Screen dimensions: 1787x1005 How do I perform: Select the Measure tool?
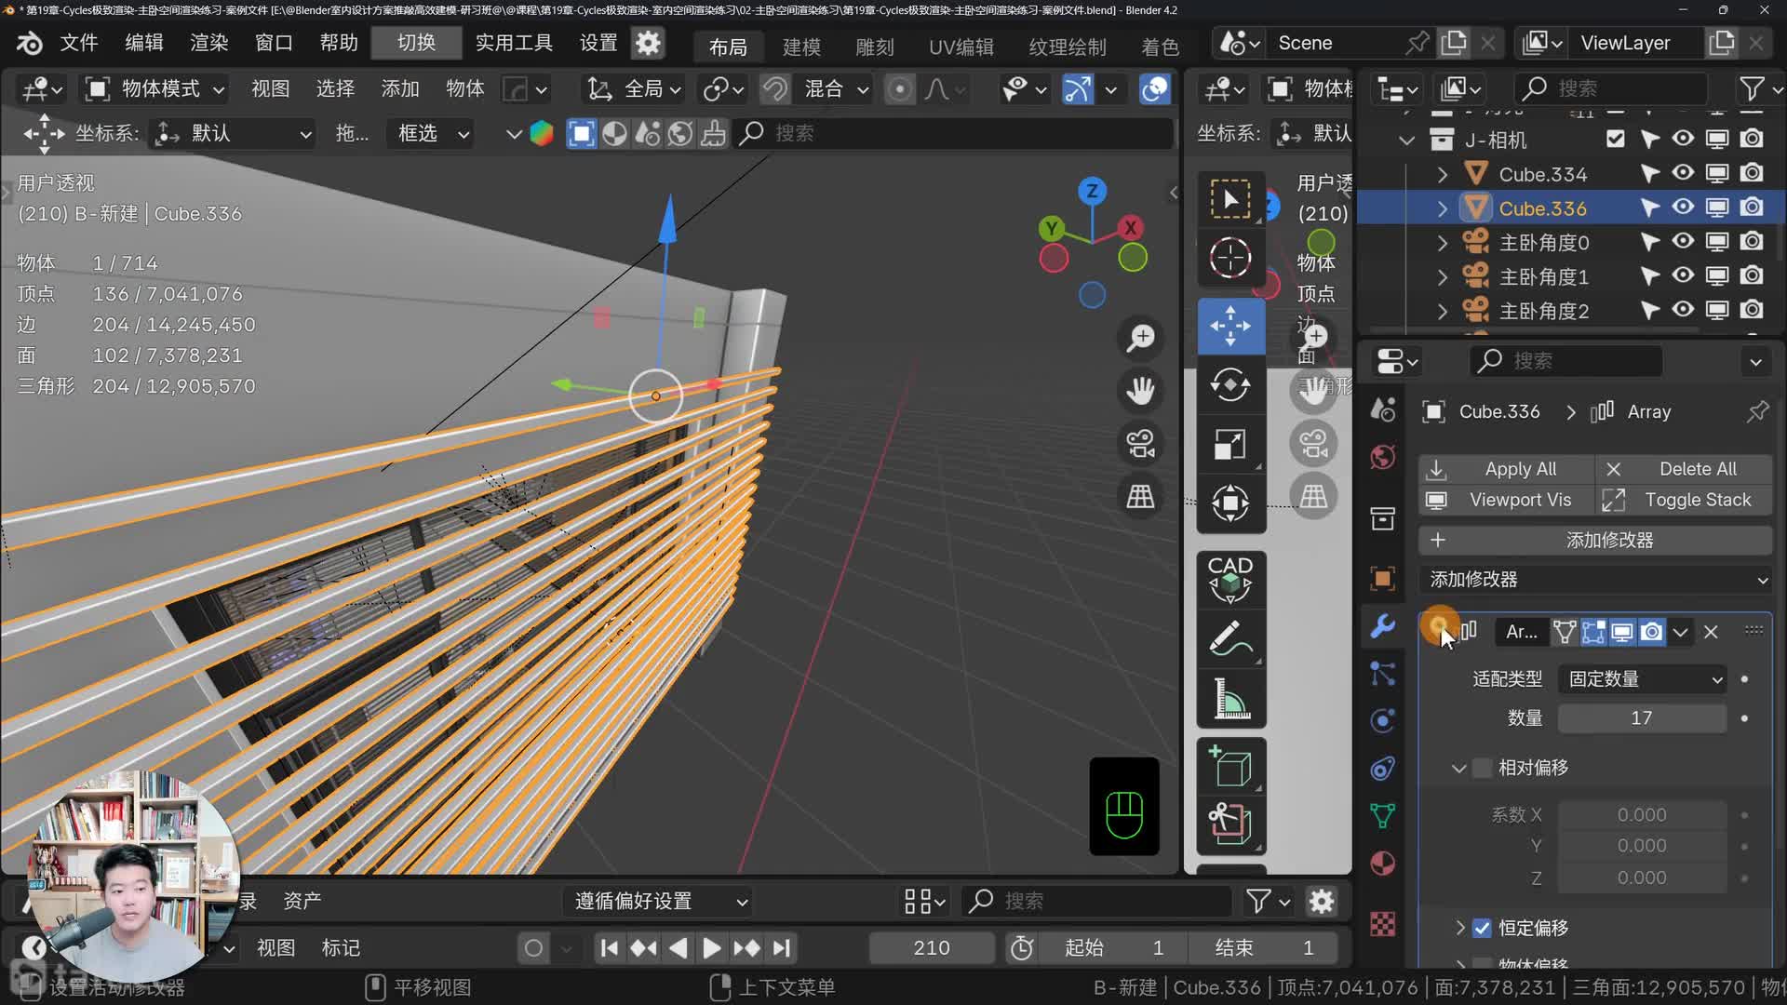1230,699
